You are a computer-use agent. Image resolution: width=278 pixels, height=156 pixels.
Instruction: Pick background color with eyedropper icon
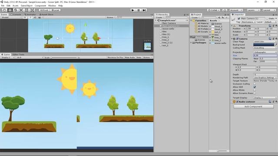pyautogui.click(x=276, y=45)
